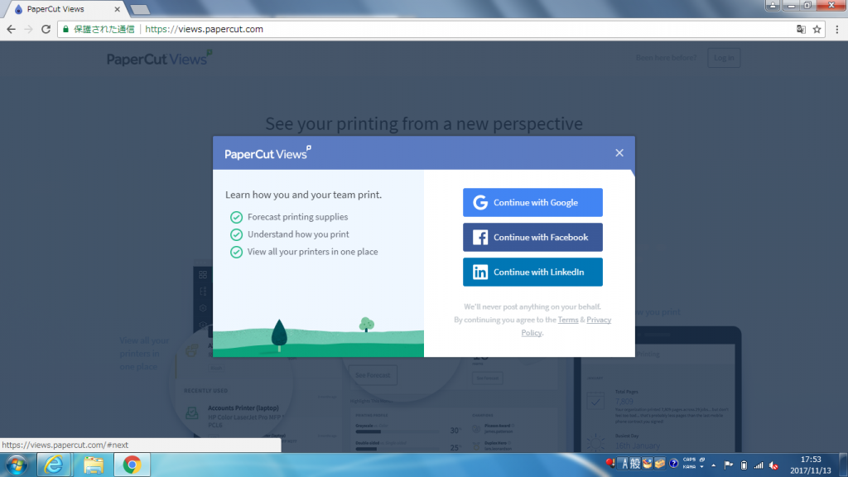Viewport: 848px width, 477px height.
Task: Click the translate page icon in address bar
Action: coord(800,29)
